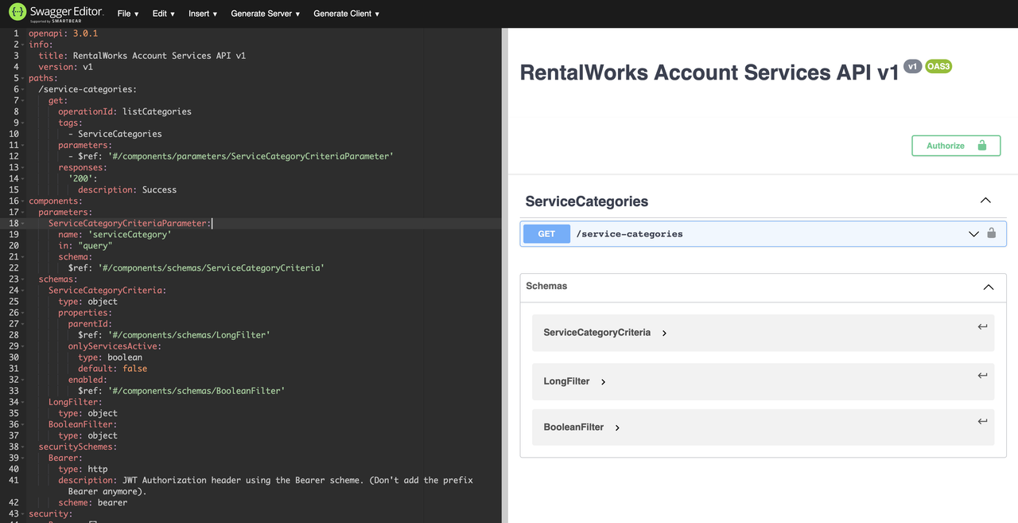Click the jump arrow icon for LongFilter
Image resolution: width=1018 pixels, height=523 pixels.
(x=982, y=375)
